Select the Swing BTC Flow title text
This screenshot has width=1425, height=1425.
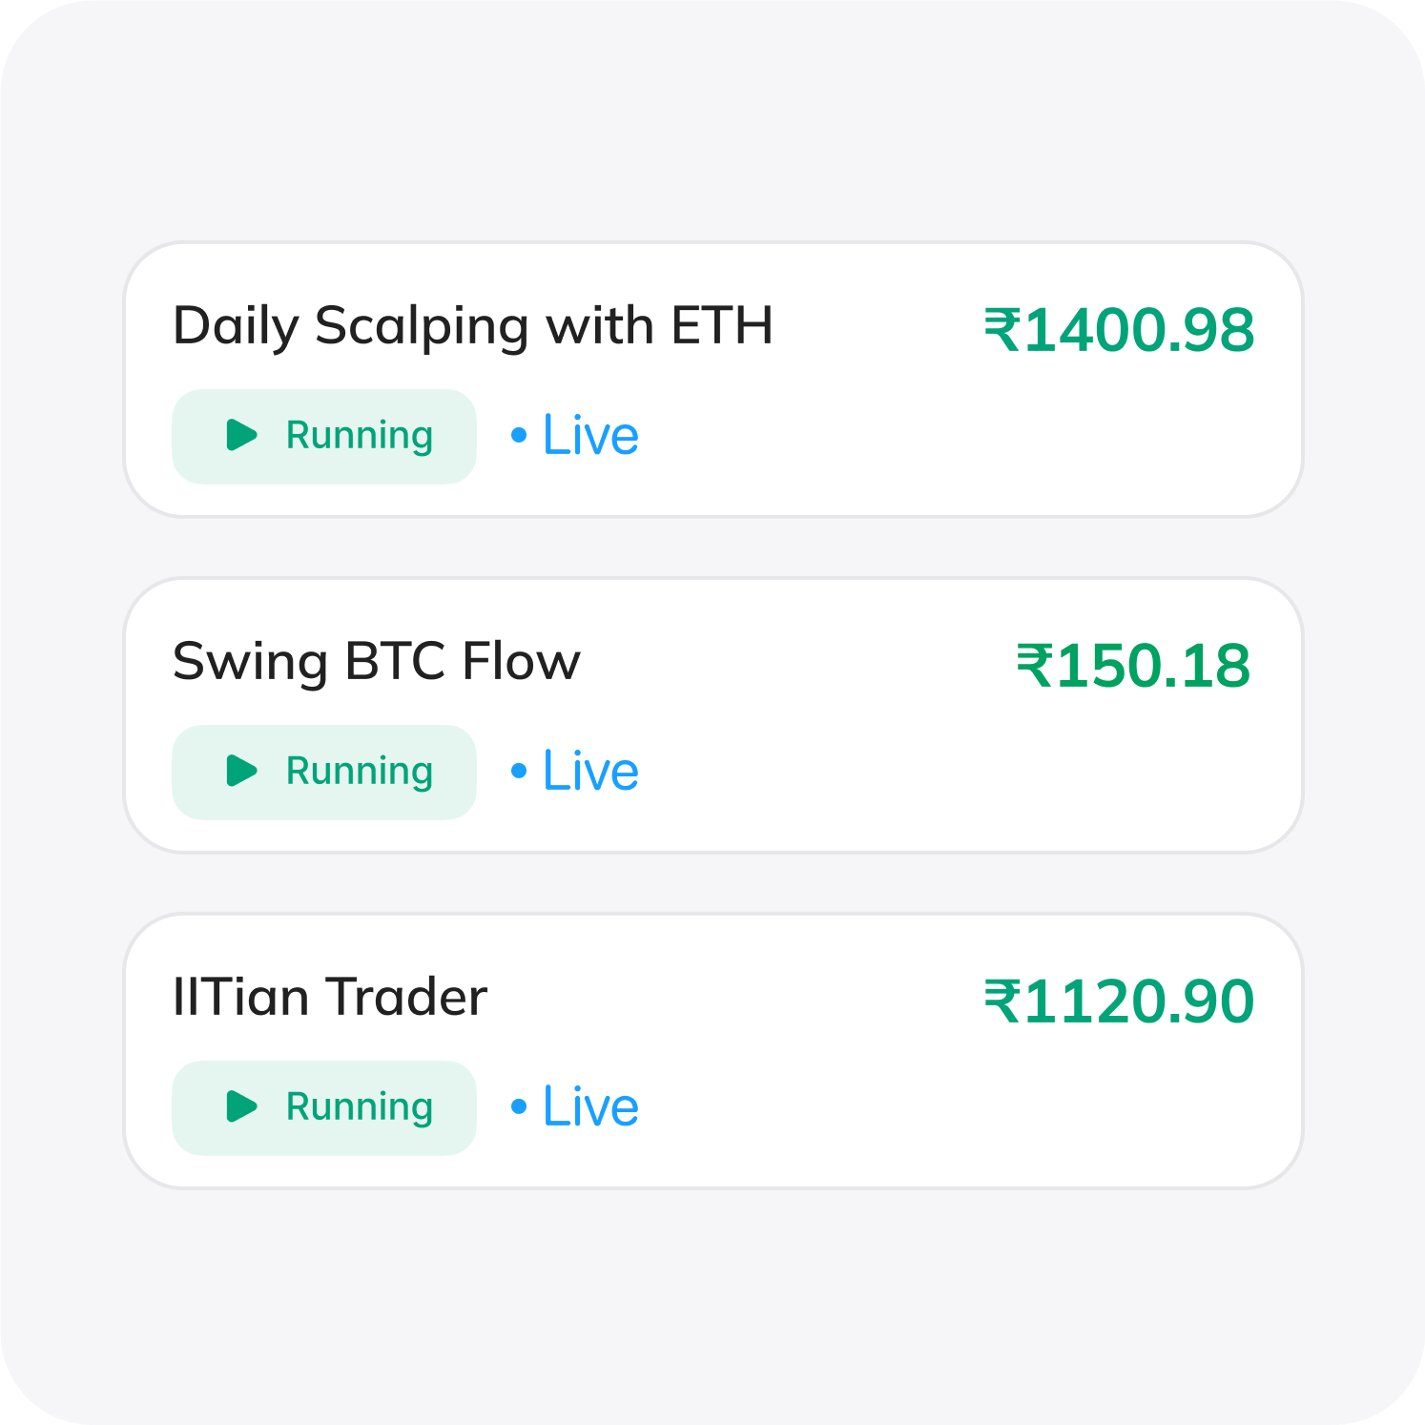click(375, 660)
